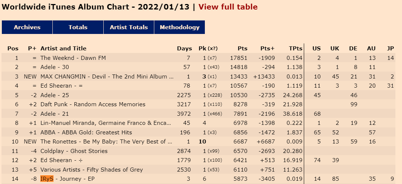Click ABBA Gold: Greatest Hits entry
Screen dimensions: 402x184
point(86,133)
